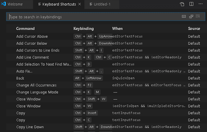Viewport: 207px width, 132px height.
Task: Click the Keybinding column header
Action: point(84,29)
